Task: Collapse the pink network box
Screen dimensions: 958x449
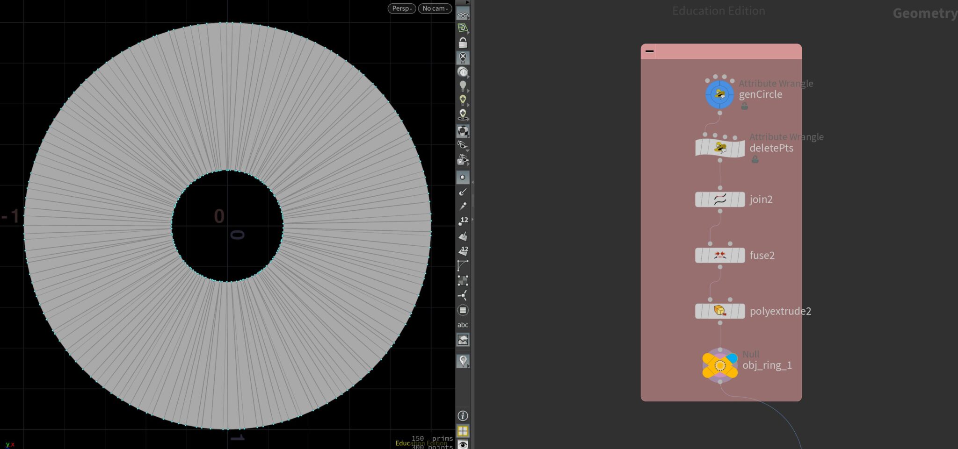Action: [649, 51]
